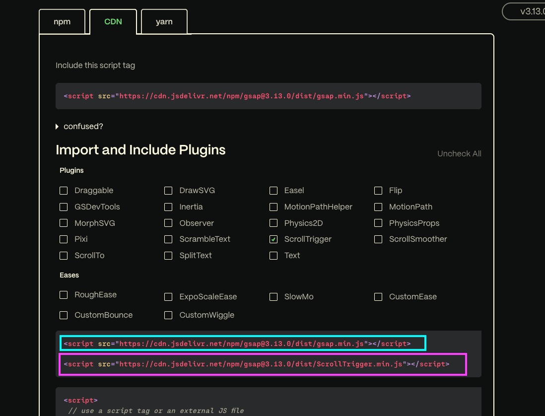Check the Flip plugin box
Screen dimensions: 545x416
378,191
